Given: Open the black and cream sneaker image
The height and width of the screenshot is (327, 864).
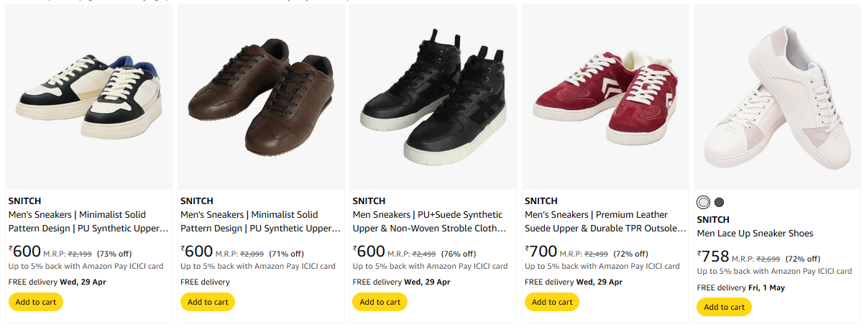Looking at the screenshot, I should 89,97.
